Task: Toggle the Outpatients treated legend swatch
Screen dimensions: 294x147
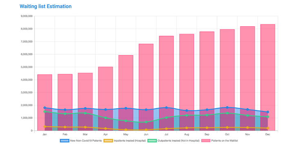Action: pyautogui.click(x=152, y=140)
